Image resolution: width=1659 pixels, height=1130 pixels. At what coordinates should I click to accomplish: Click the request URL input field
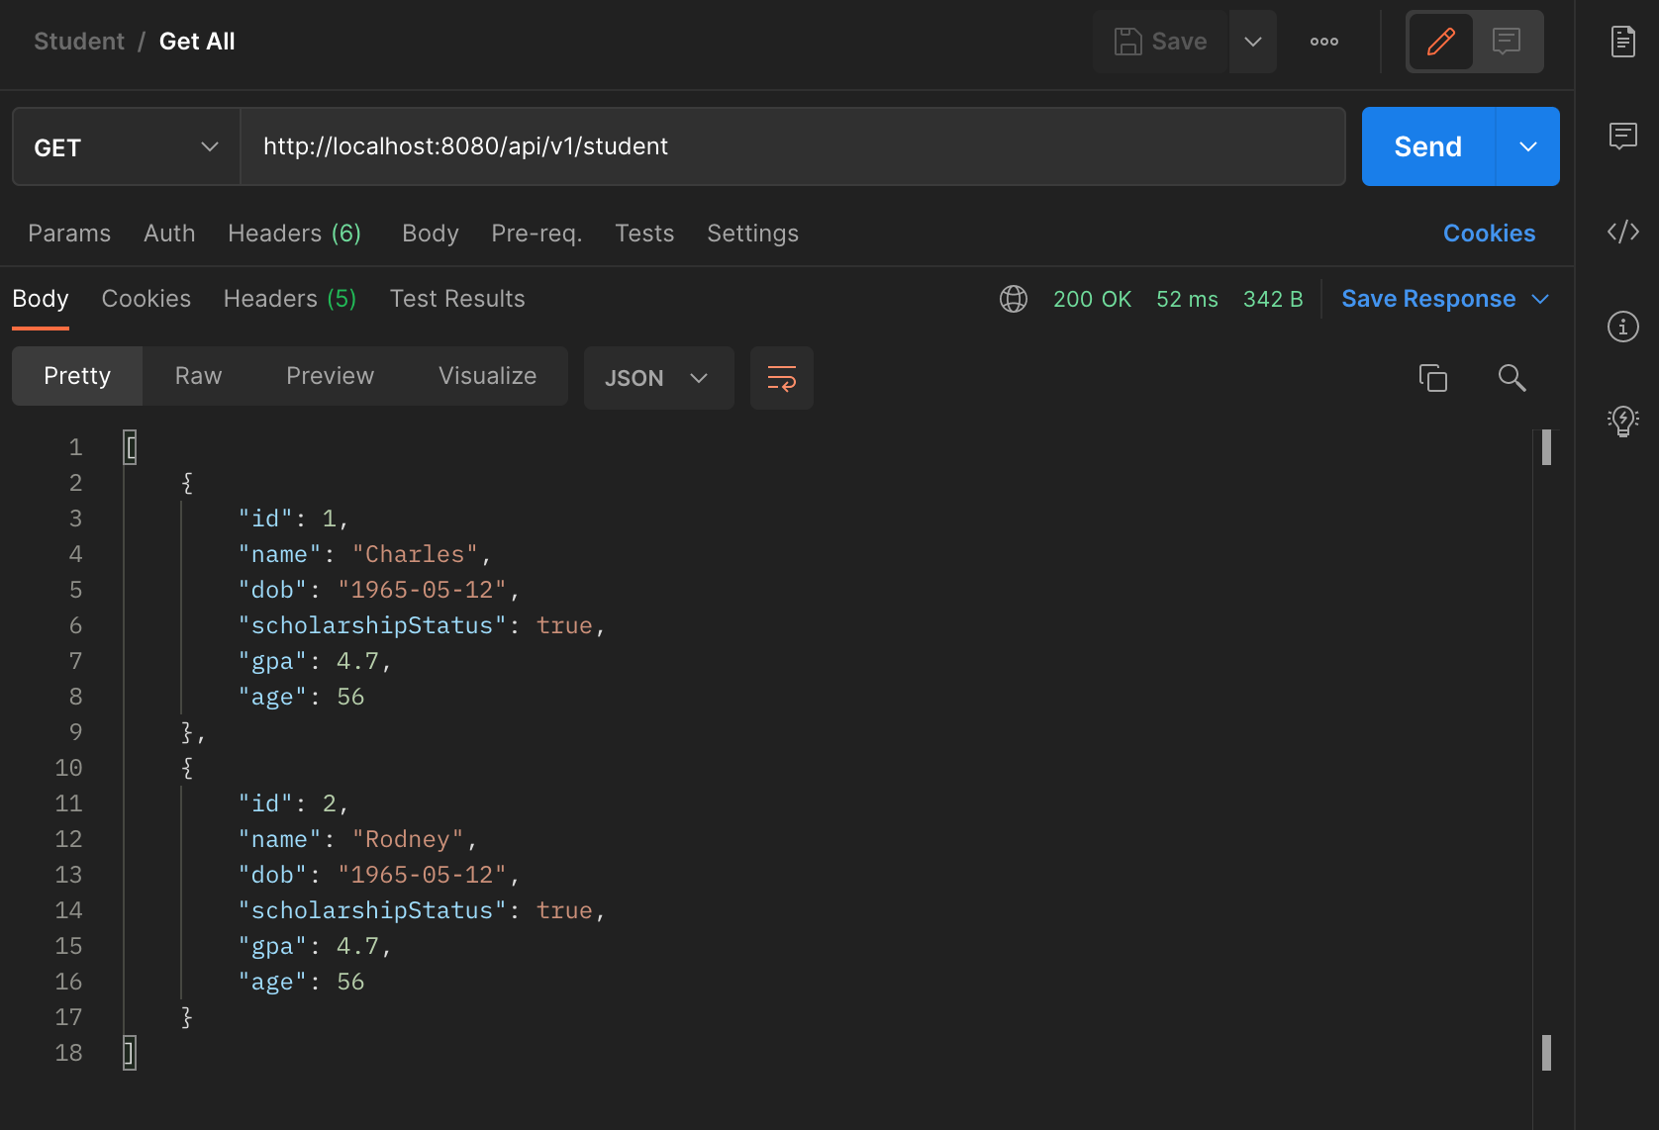[693, 146]
